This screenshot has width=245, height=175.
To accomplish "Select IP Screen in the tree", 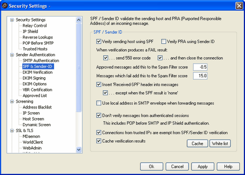I will [31, 113].
